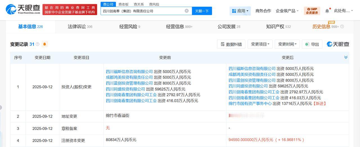Switch to the 经营风险 tab
Image resolution: width=360 pixels, height=147 pixels.
pos(130,27)
